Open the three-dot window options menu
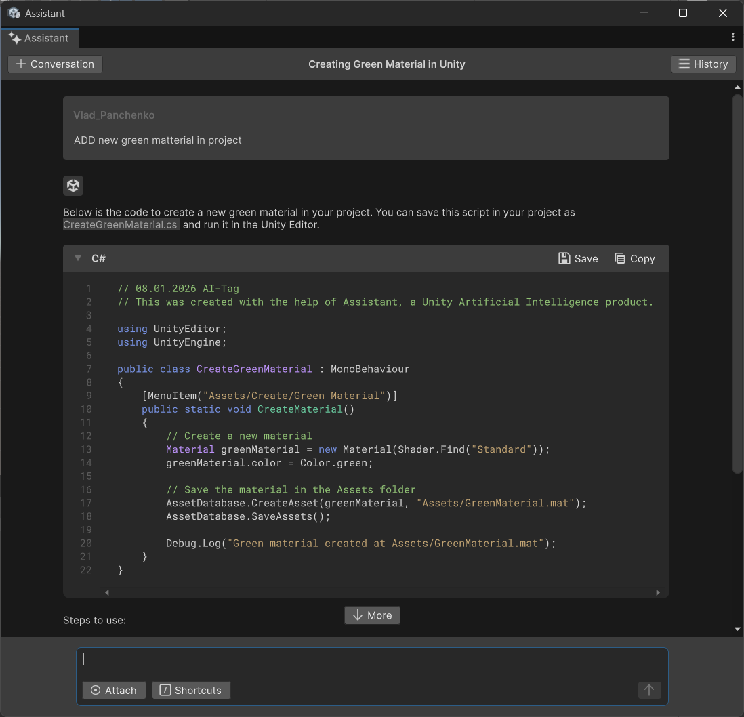744x717 pixels. 733,37
